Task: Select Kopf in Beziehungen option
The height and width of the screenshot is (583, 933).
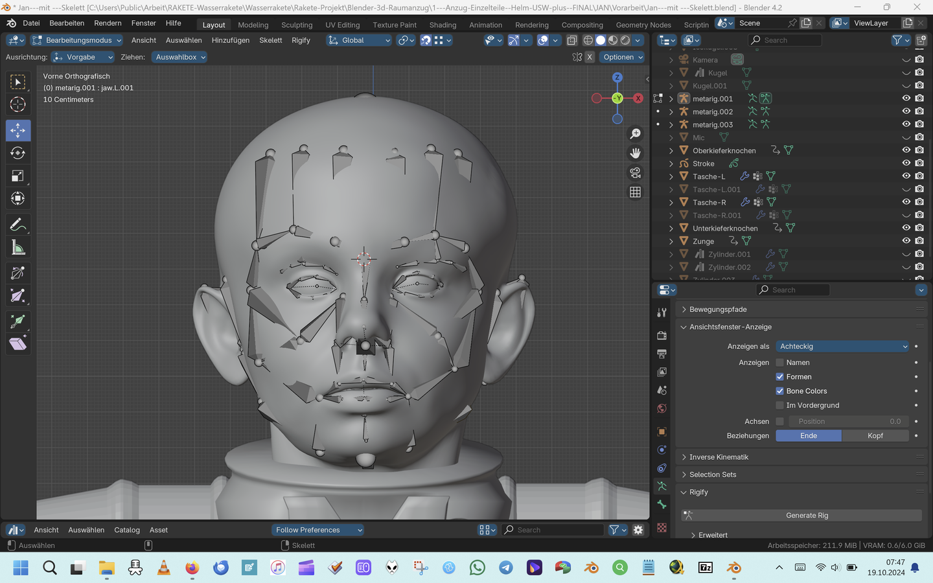Action: tap(875, 436)
